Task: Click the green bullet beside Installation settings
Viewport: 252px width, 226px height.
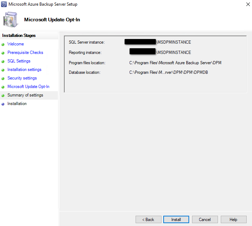Action: [3, 70]
